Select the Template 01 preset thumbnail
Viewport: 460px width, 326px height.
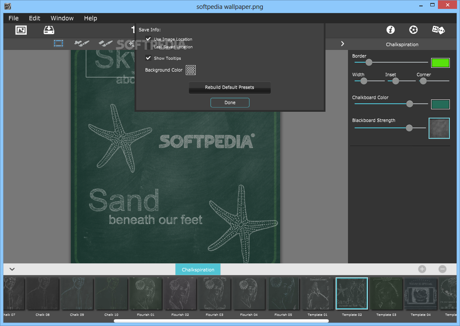(317, 293)
